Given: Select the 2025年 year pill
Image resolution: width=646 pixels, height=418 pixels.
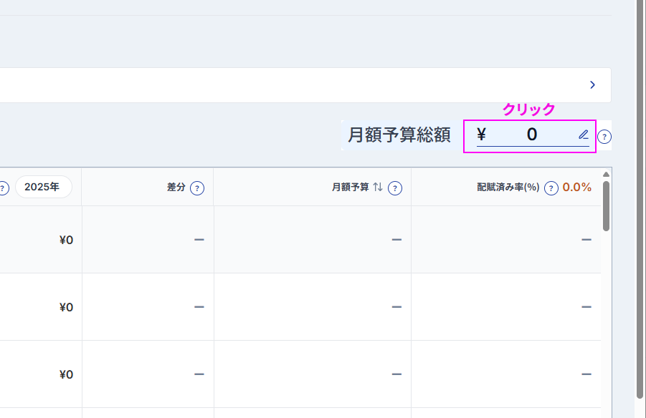Looking at the screenshot, I should click(x=44, y=187).
